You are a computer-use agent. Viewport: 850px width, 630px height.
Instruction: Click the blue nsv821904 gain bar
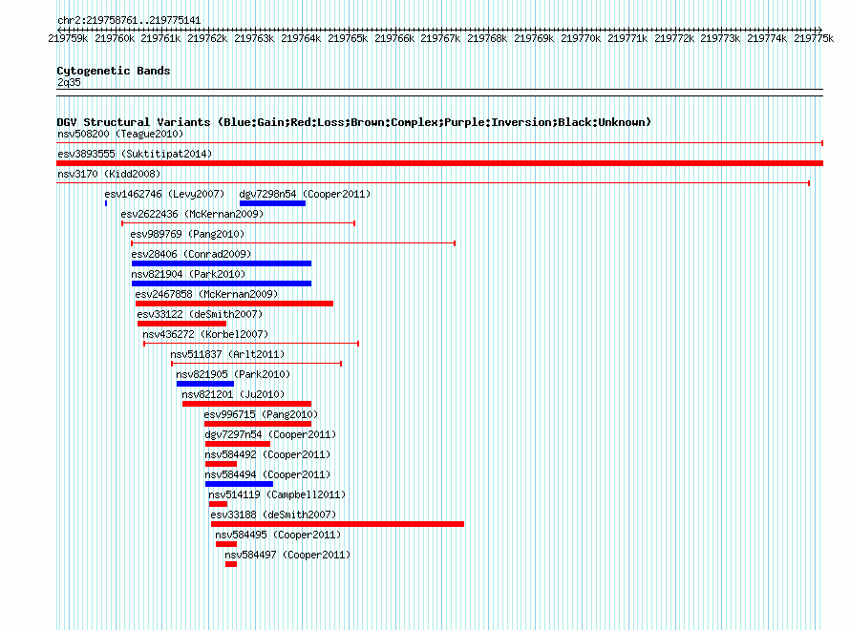point(222,283)
